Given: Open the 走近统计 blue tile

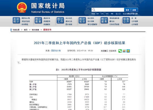Looking at the screenshot, I should pyautogui.click(x=16, y=20).
